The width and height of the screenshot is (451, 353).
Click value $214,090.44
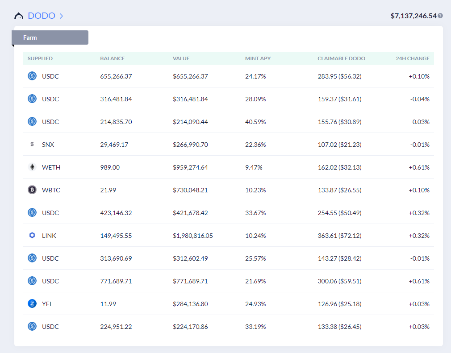pyautogui.click(x=190, y=121)
